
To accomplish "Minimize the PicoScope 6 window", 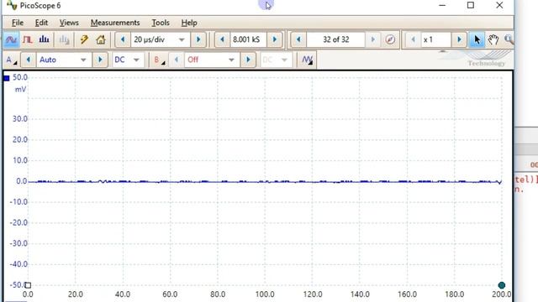I will click(442, 6).
